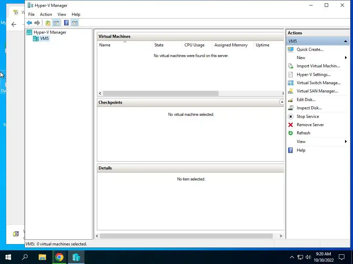The width and height of the screenshot is (353, 264).
Task: Open taskbar Search magnifier
Action: tap(25, 257)
